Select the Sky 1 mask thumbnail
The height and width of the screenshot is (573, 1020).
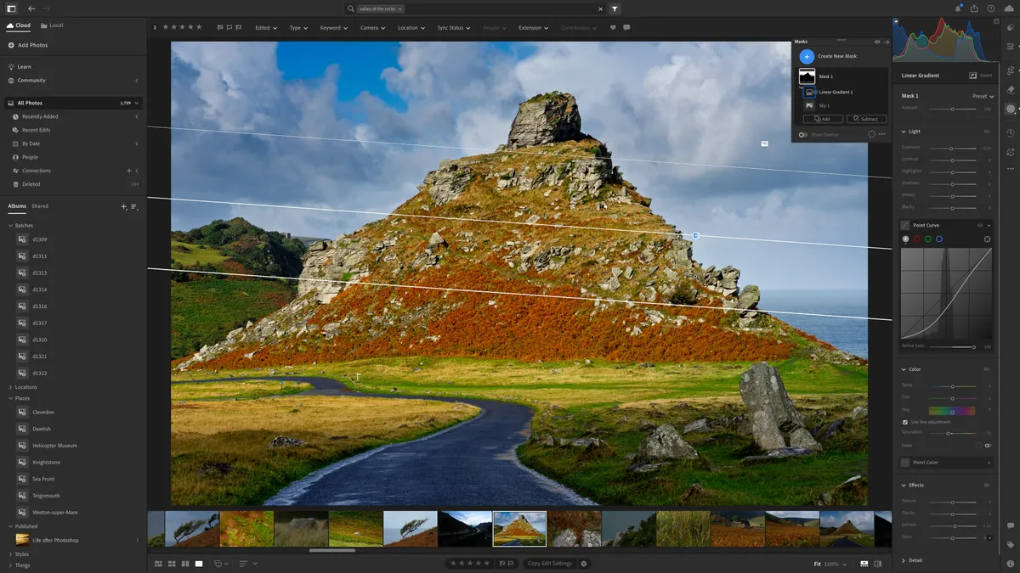point(808,105)
